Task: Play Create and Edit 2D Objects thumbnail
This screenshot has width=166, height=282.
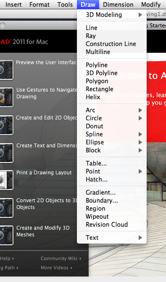Action: tap(6, 125)
